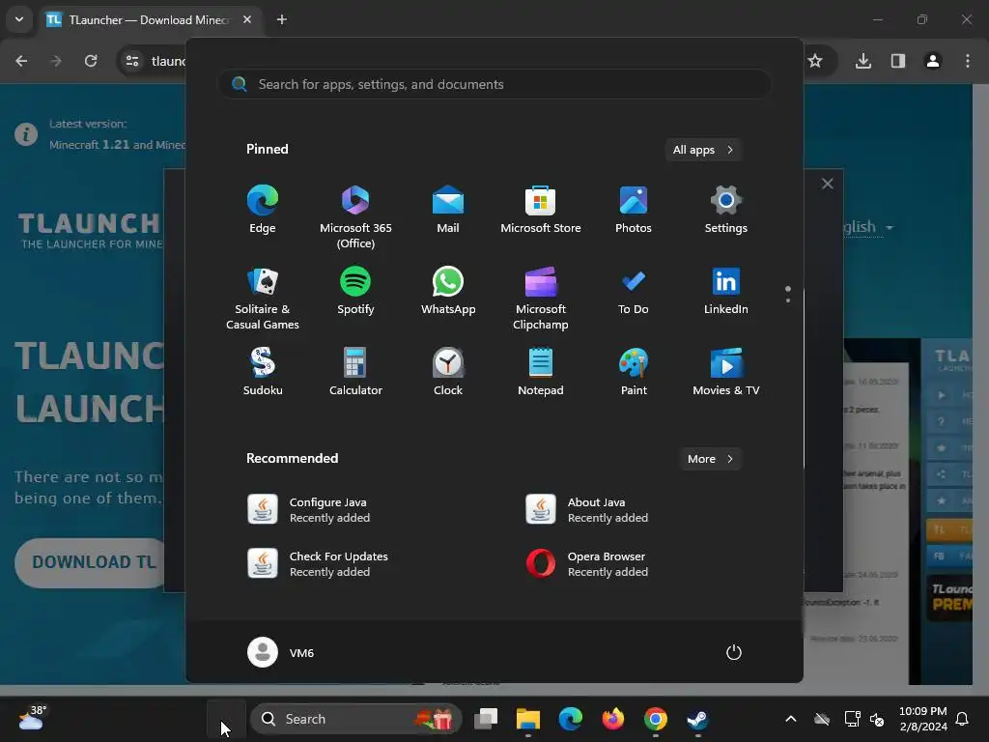
Task: Open Steam from taskbar
Action: (x=697, y=719)
